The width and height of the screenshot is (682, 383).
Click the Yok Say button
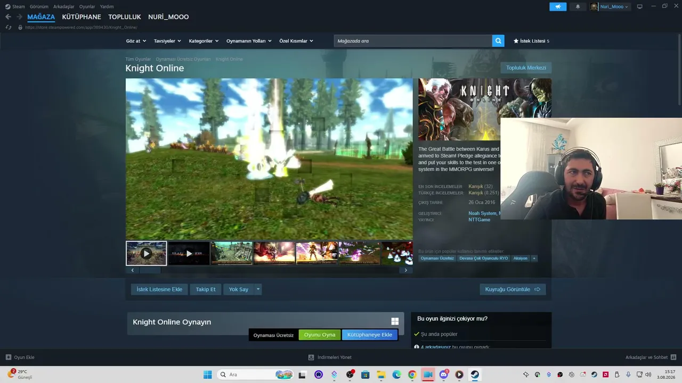coord(239,289)
